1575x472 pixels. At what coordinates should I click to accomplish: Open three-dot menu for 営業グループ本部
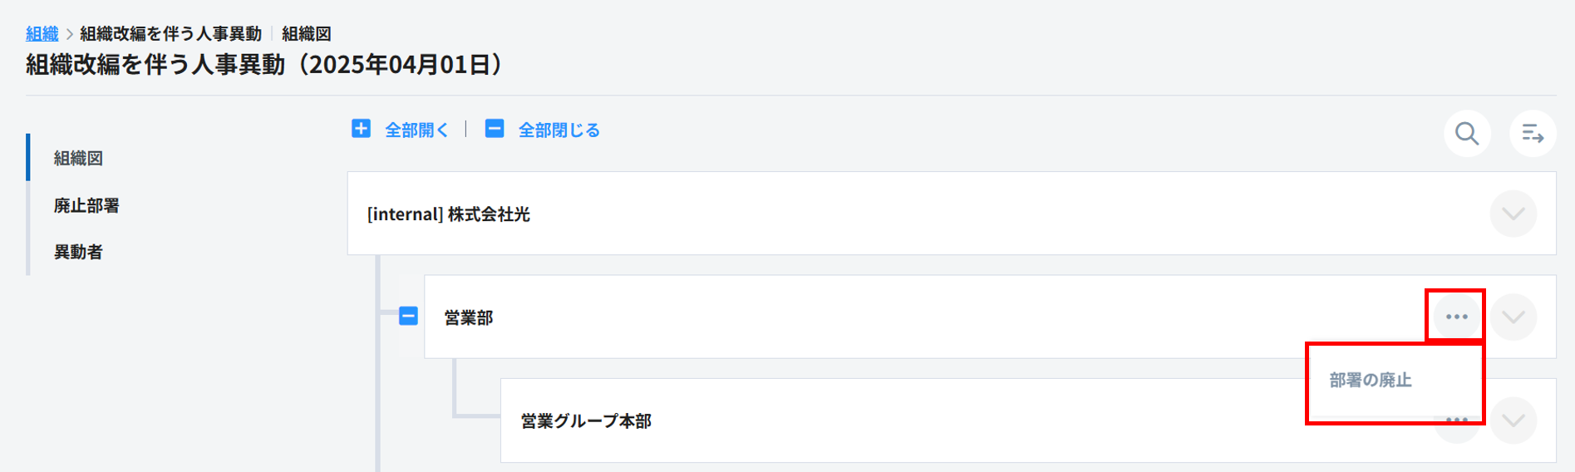1457,420
